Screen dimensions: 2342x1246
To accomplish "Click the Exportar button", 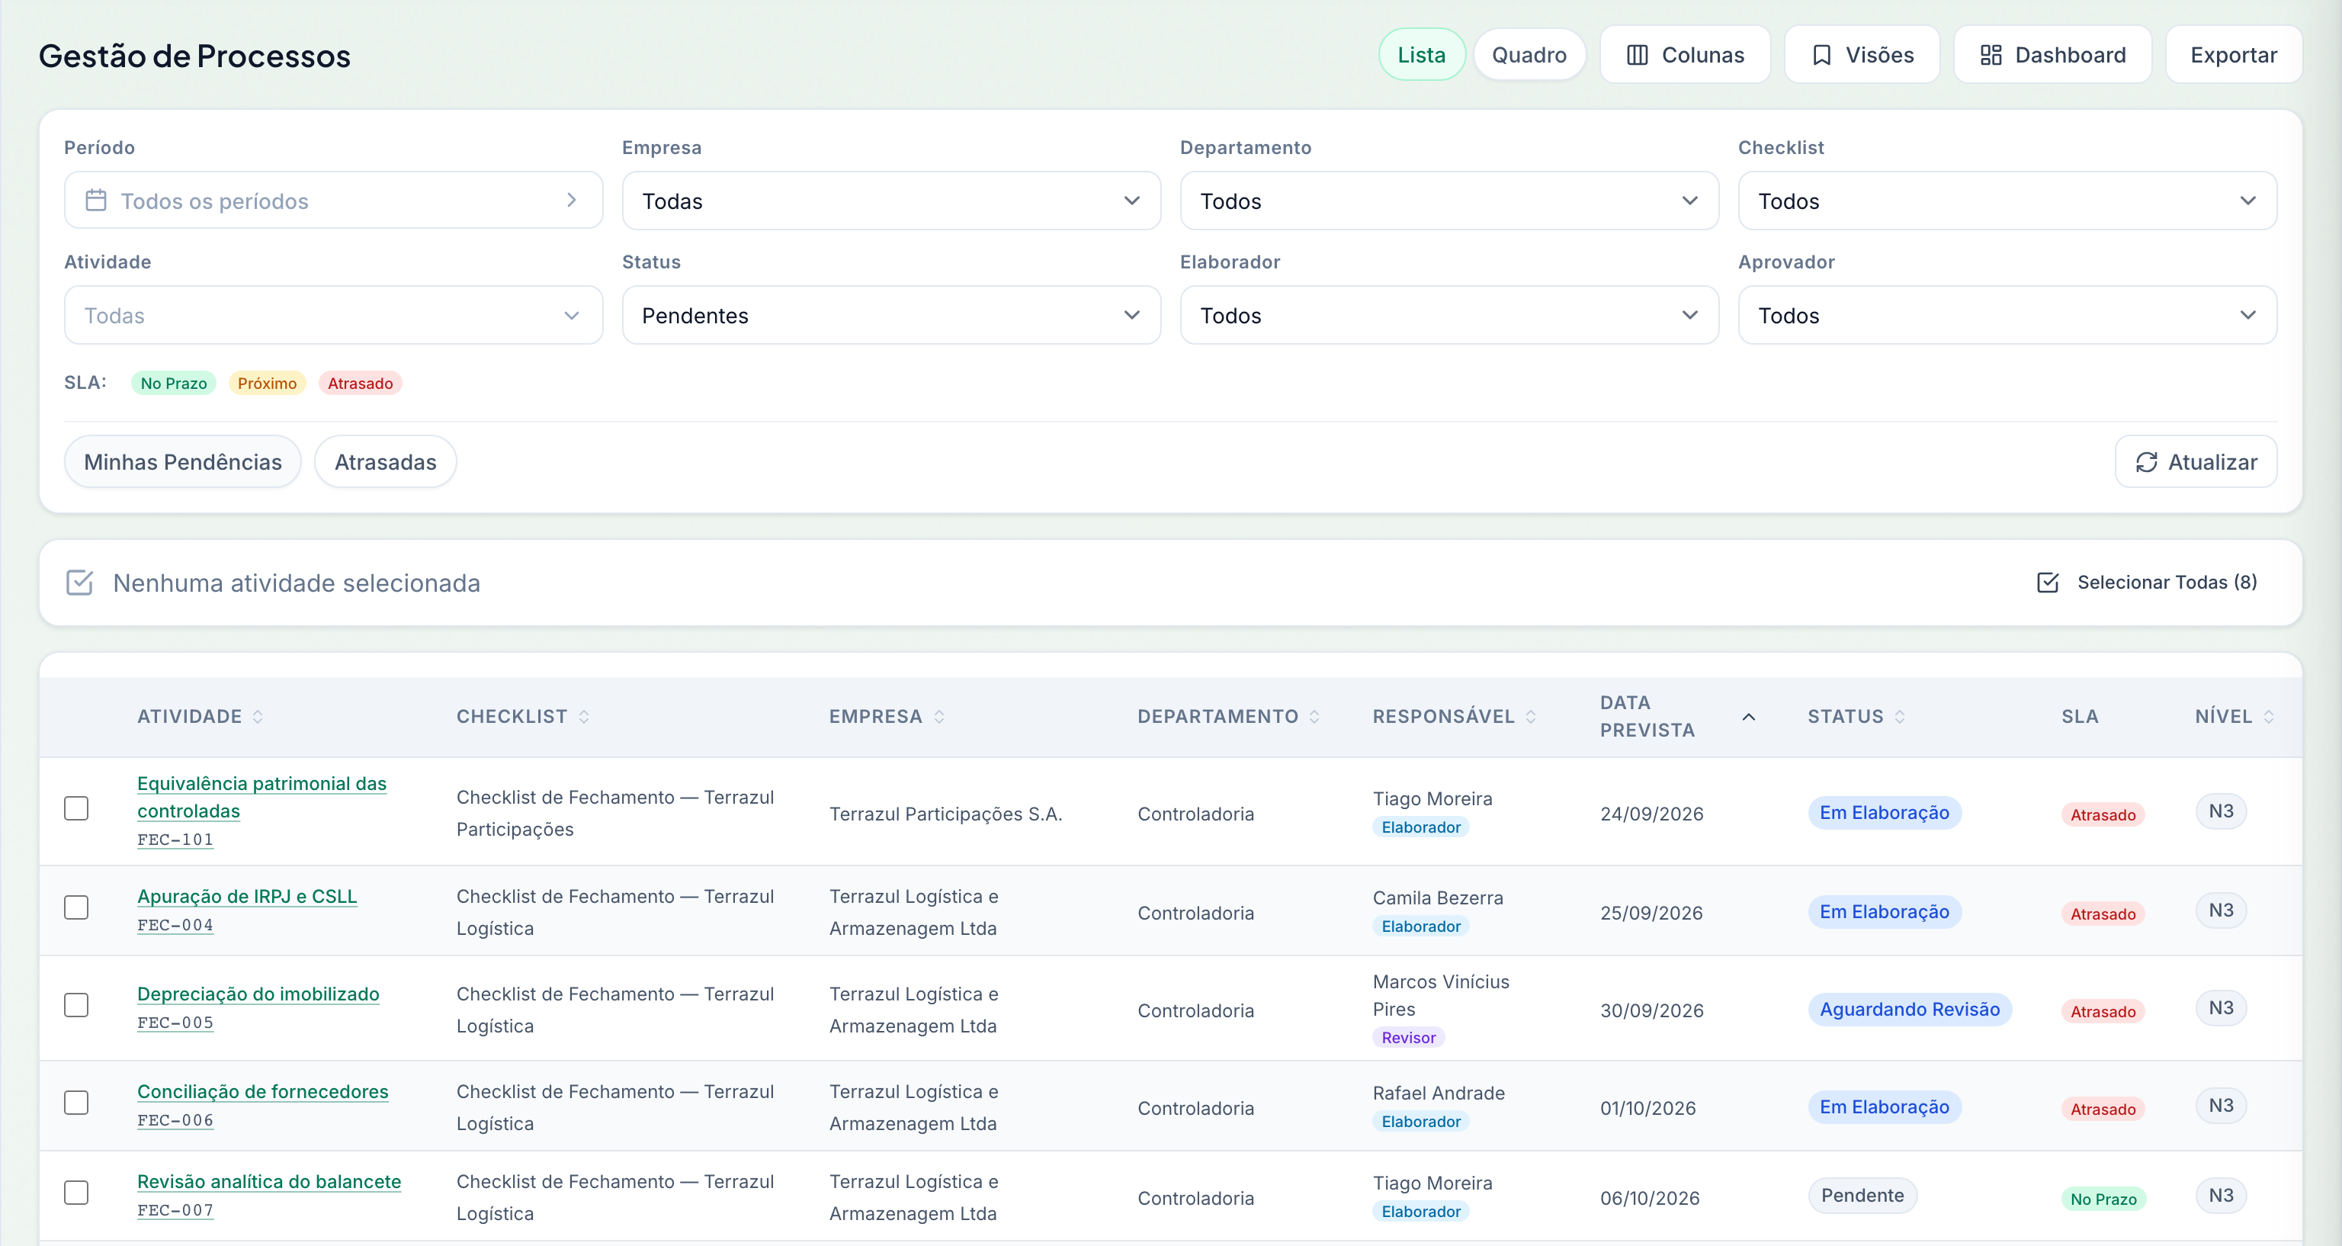I will (x=2233, y=55).
